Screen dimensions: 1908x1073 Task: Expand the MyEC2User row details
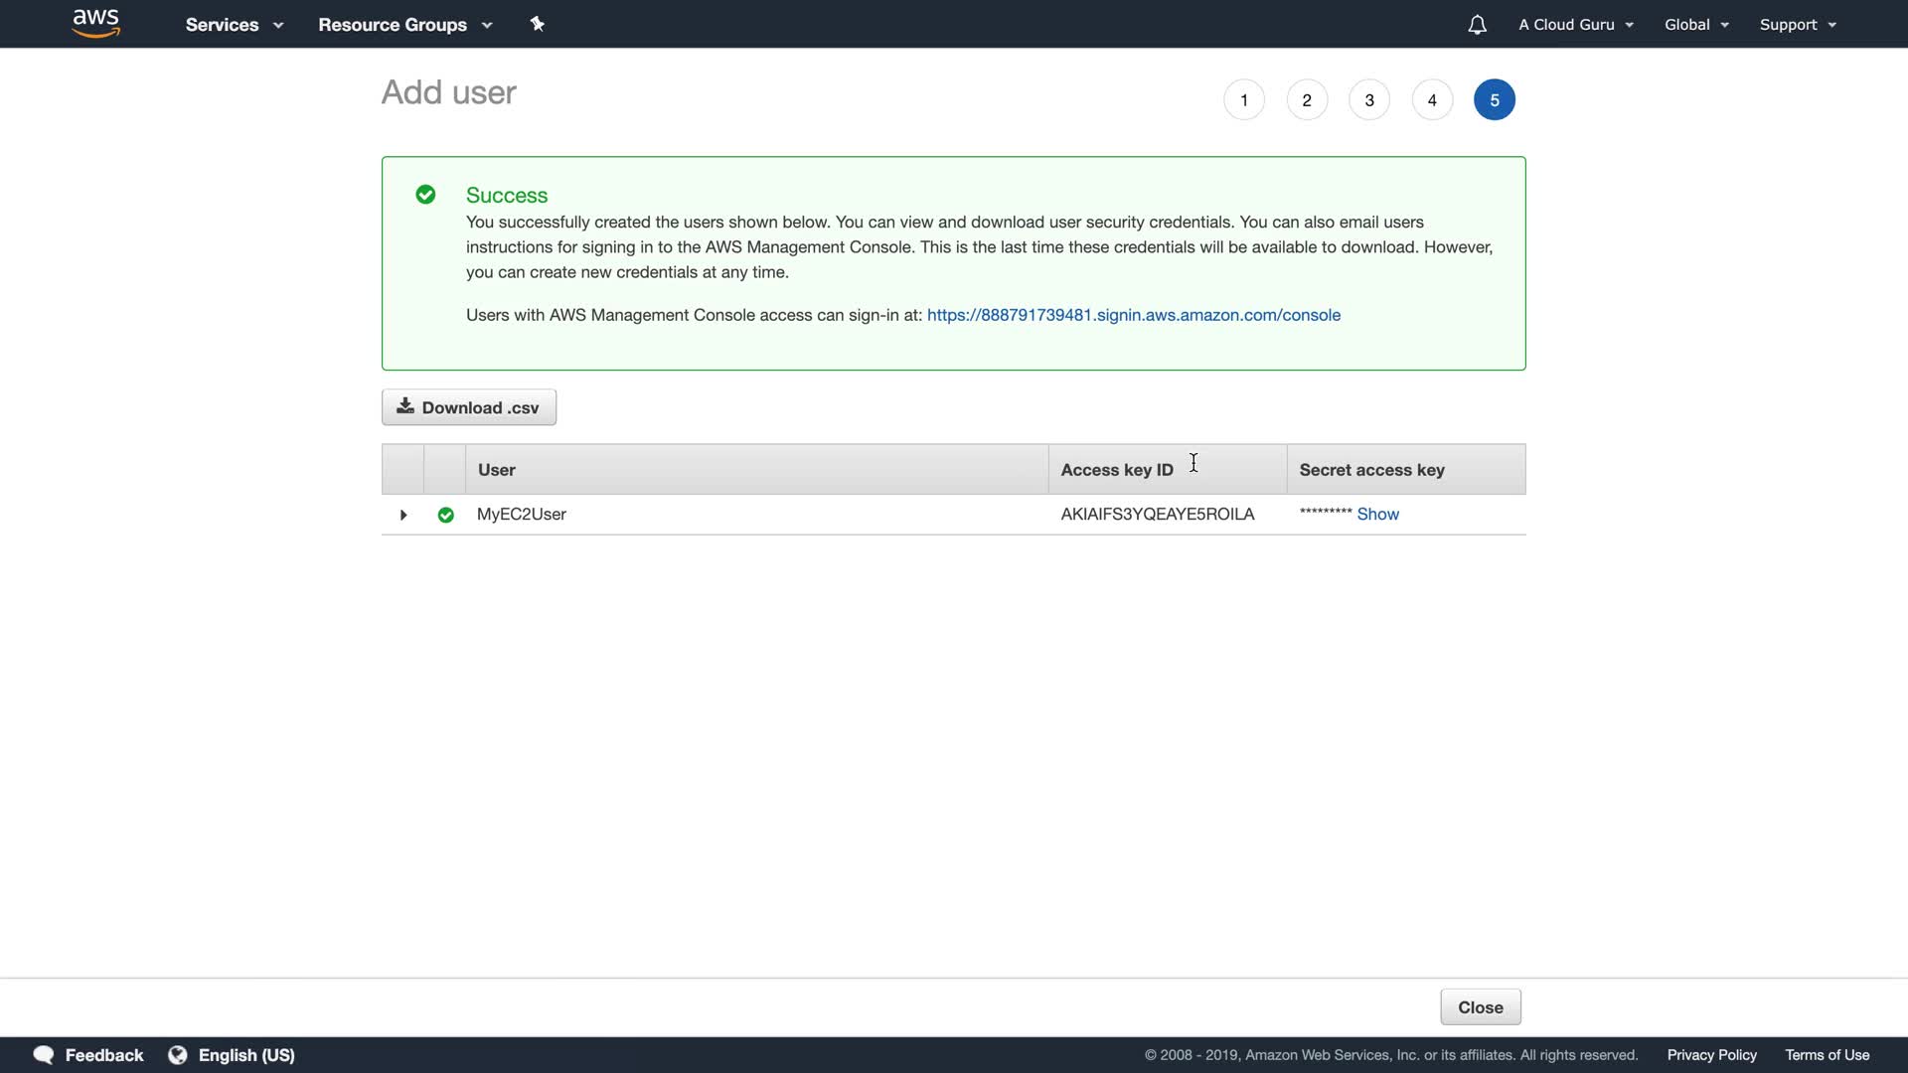[x=403, y=515]
